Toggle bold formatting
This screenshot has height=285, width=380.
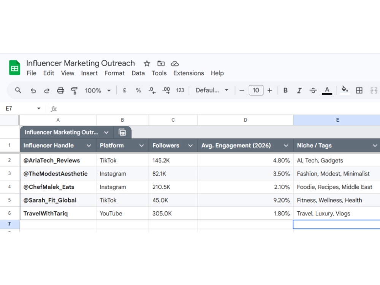pos(285,90)
